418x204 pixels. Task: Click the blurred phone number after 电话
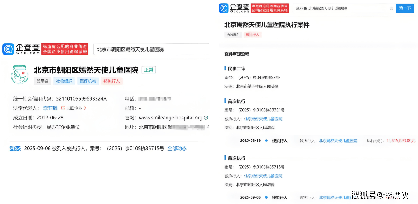(155, 99)
